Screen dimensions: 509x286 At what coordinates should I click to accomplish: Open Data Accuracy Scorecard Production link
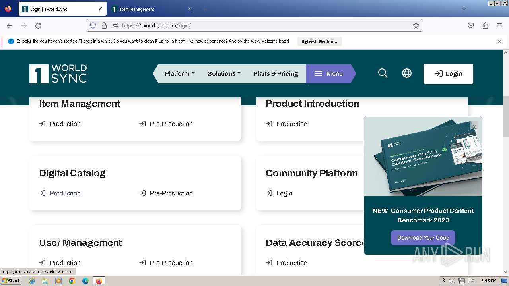tap(287, 263)
